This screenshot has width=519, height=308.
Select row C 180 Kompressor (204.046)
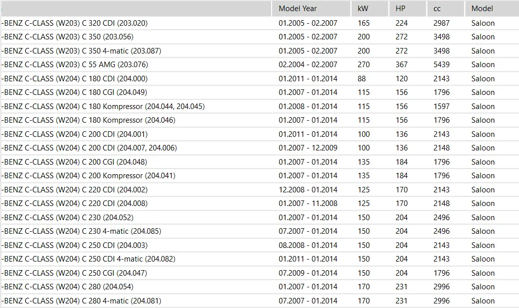(259, 120)
